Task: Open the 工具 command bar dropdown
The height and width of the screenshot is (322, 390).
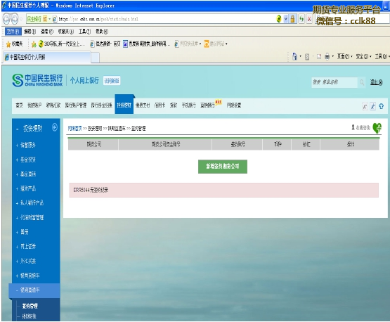Action: tap(382, 57)
